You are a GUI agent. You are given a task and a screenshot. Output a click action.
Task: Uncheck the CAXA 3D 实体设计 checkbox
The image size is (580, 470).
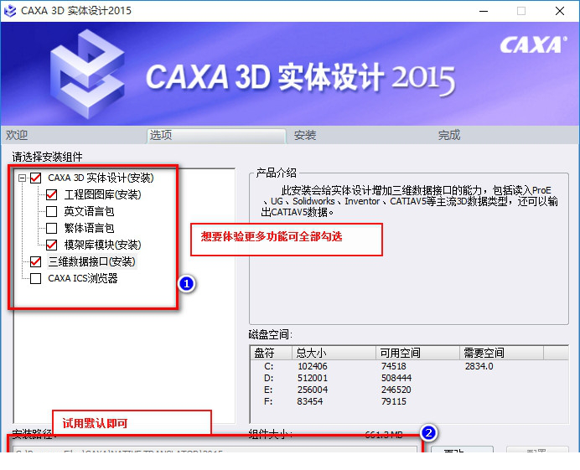[35, 178]
